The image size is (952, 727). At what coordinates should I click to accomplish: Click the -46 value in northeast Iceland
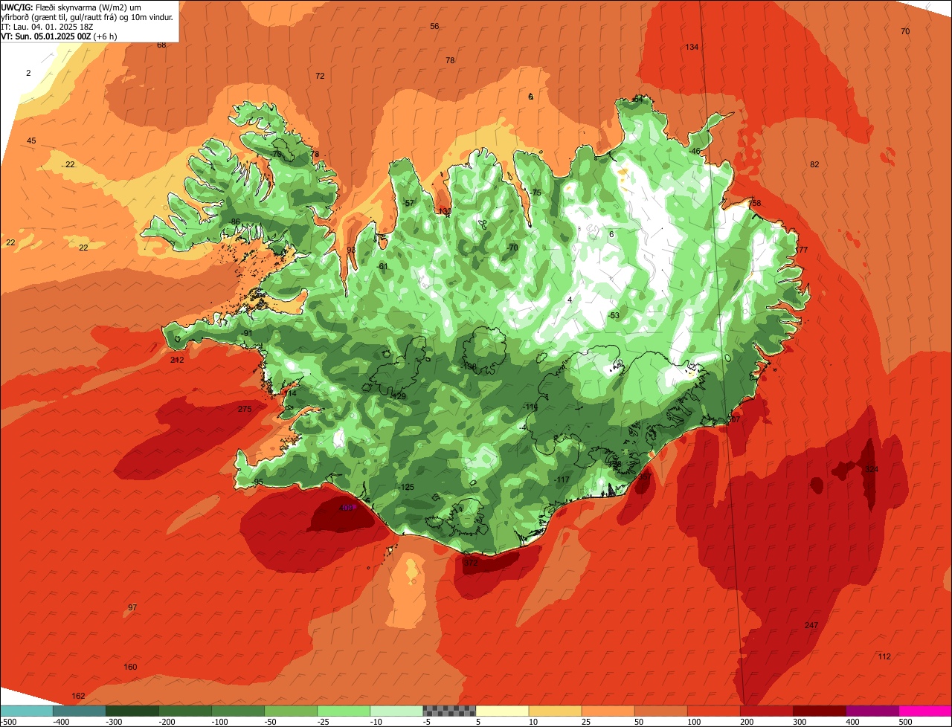(695, 151)
